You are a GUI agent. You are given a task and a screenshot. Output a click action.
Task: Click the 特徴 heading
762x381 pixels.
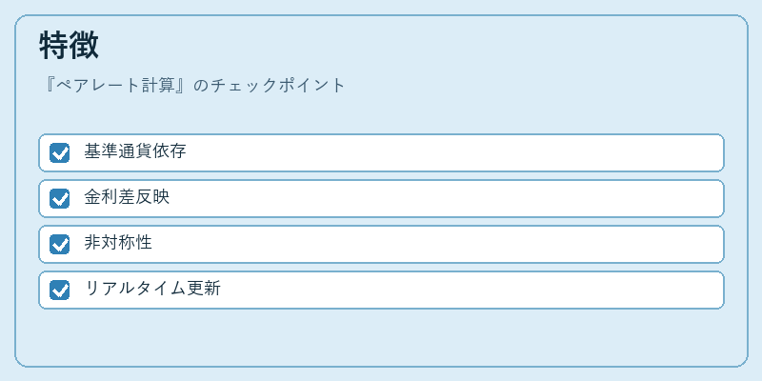coord(69,45)
